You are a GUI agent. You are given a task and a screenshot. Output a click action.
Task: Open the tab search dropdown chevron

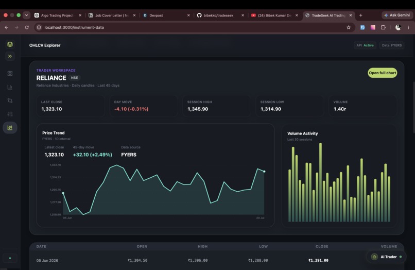26,15
